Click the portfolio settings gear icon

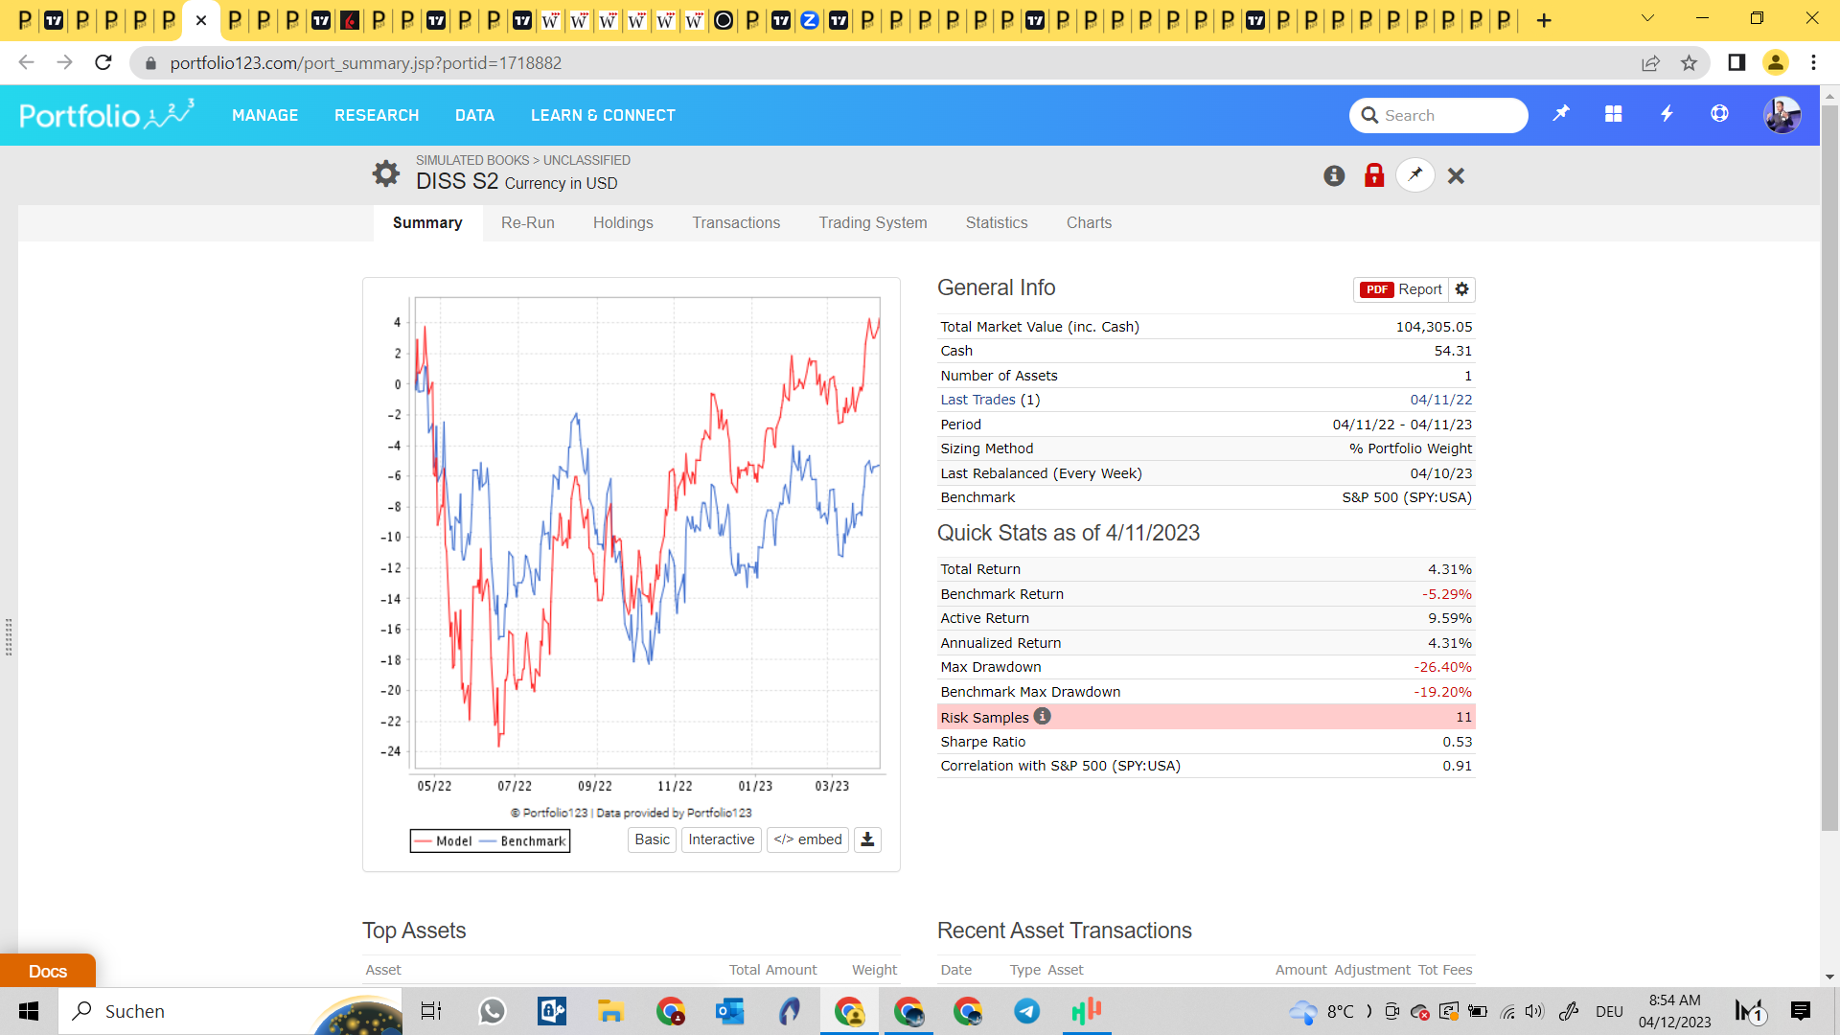coord(385,173)
